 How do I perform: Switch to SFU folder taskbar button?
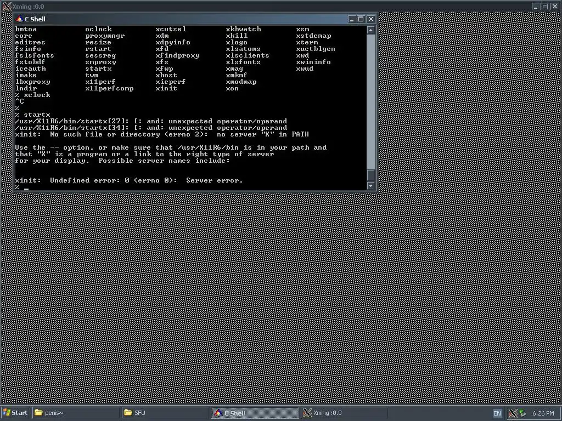pos(165,413)
